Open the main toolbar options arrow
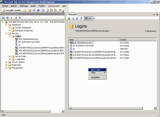The height and width of the screenshot is (117, 160). (x=63, y=11)
